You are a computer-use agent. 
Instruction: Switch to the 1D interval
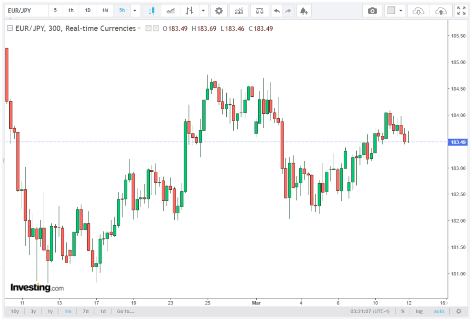click(88, 10)
